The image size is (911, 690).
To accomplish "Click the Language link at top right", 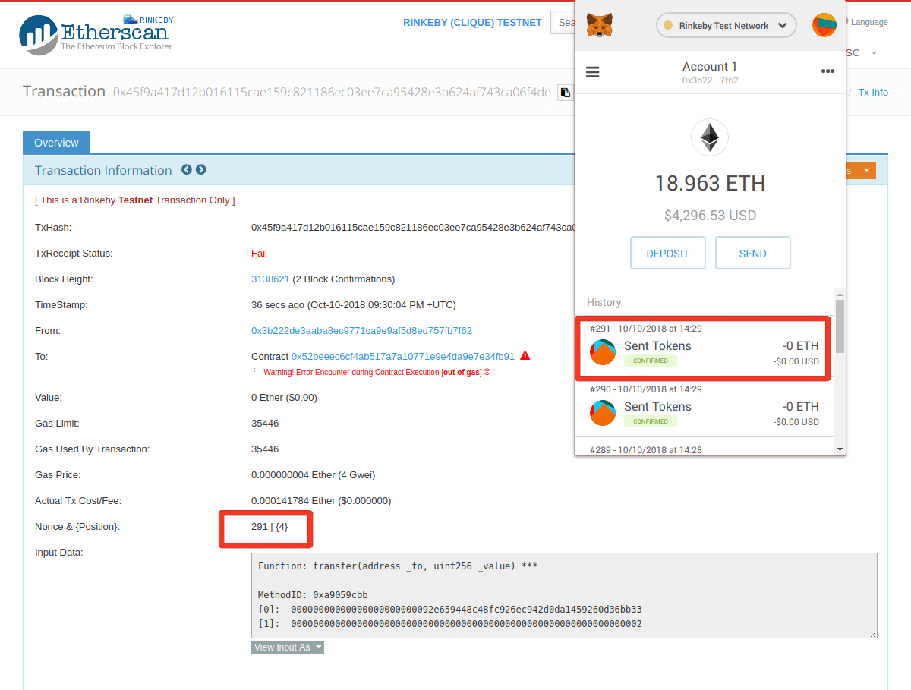I will [868, 23].
